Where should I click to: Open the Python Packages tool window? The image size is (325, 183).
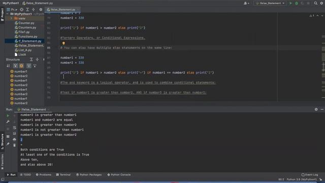tap(89, 175)
